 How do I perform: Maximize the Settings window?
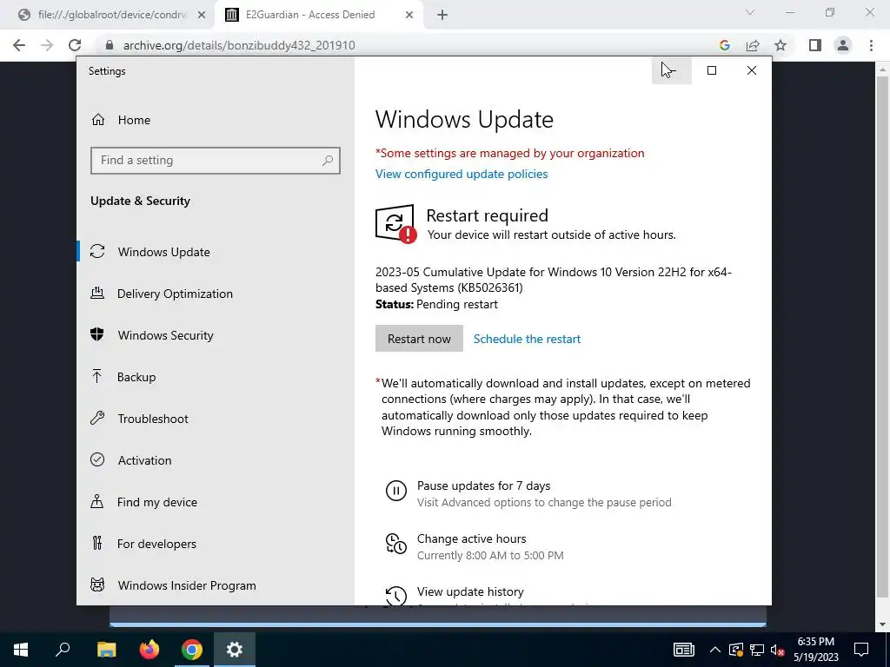tap(712, 70)
